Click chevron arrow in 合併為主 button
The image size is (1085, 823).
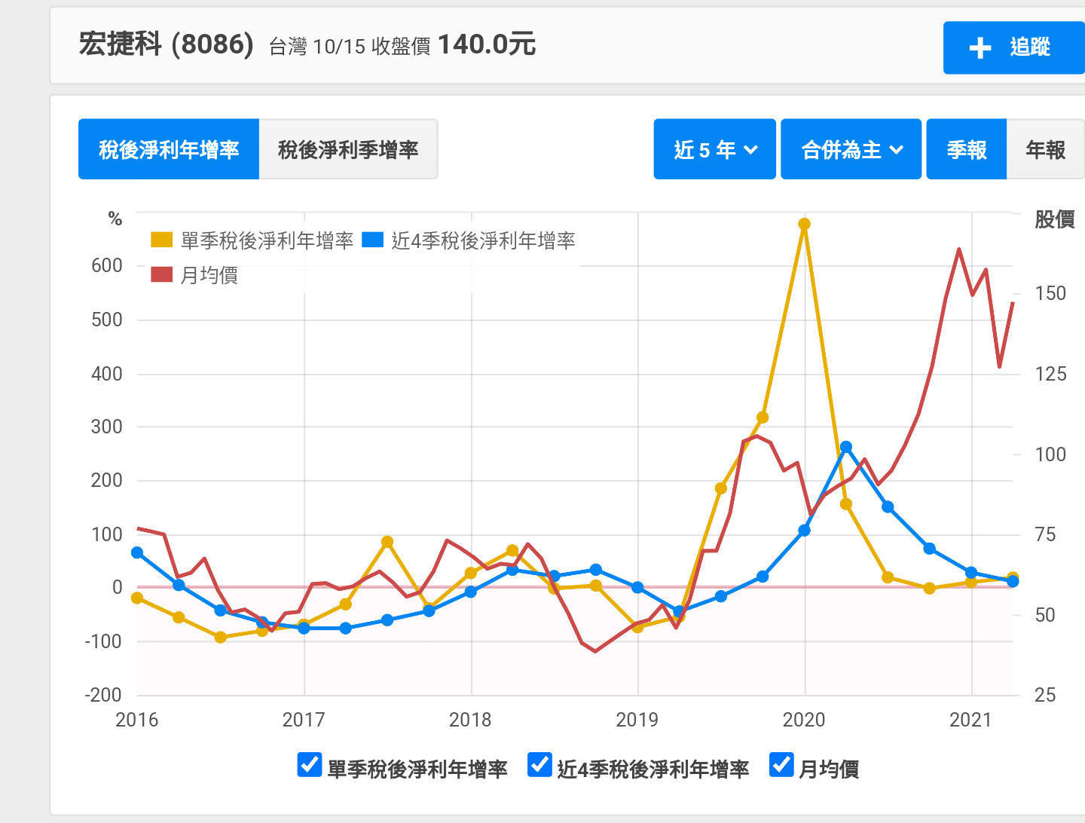897,150
